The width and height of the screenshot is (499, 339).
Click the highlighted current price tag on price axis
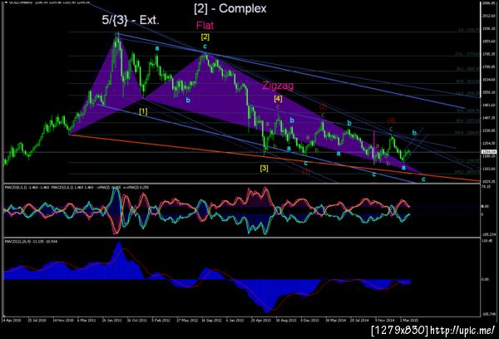[x=488, y=152]
